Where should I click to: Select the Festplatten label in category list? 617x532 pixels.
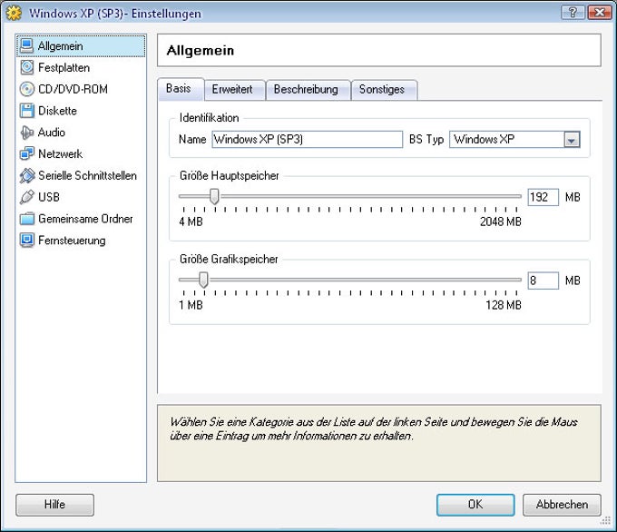pos(64,68)
